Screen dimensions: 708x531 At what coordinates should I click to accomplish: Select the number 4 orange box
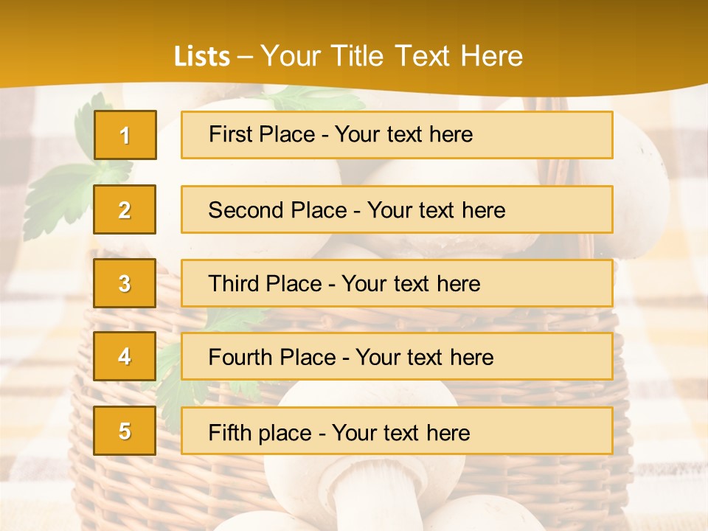[125, 356]
